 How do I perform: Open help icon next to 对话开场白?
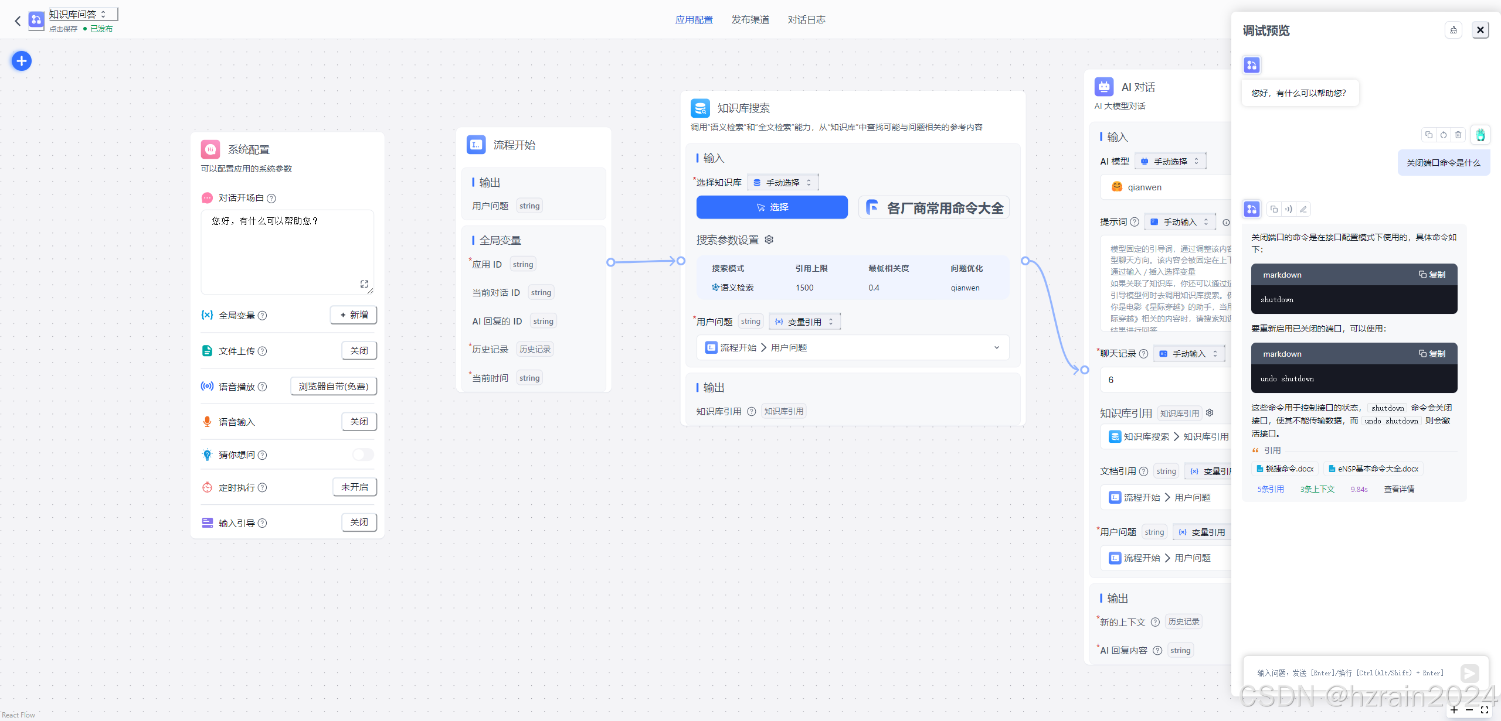point(271,199)
